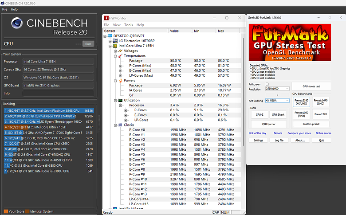Collapse the Powers node
346x215 pixels.
[x=115, y=81]
